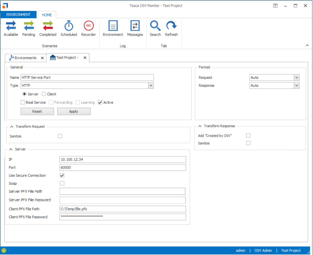Select the Client radio button

(44, 94)
